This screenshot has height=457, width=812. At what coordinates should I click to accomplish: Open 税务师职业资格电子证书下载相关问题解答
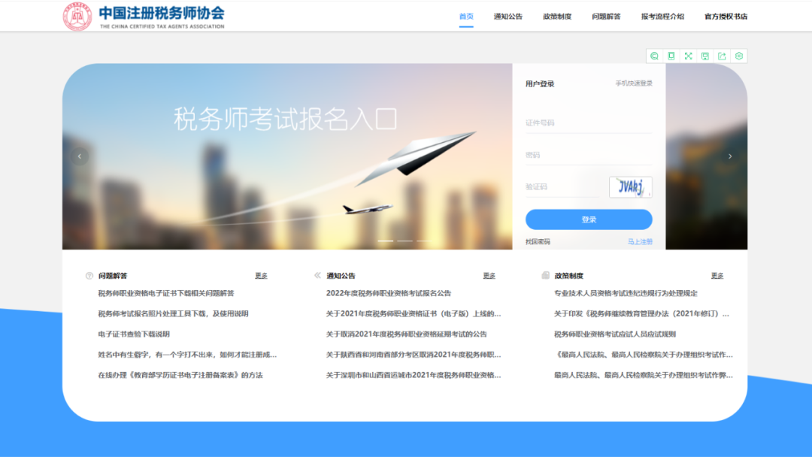pyautogui.click(x=165, y=293)
